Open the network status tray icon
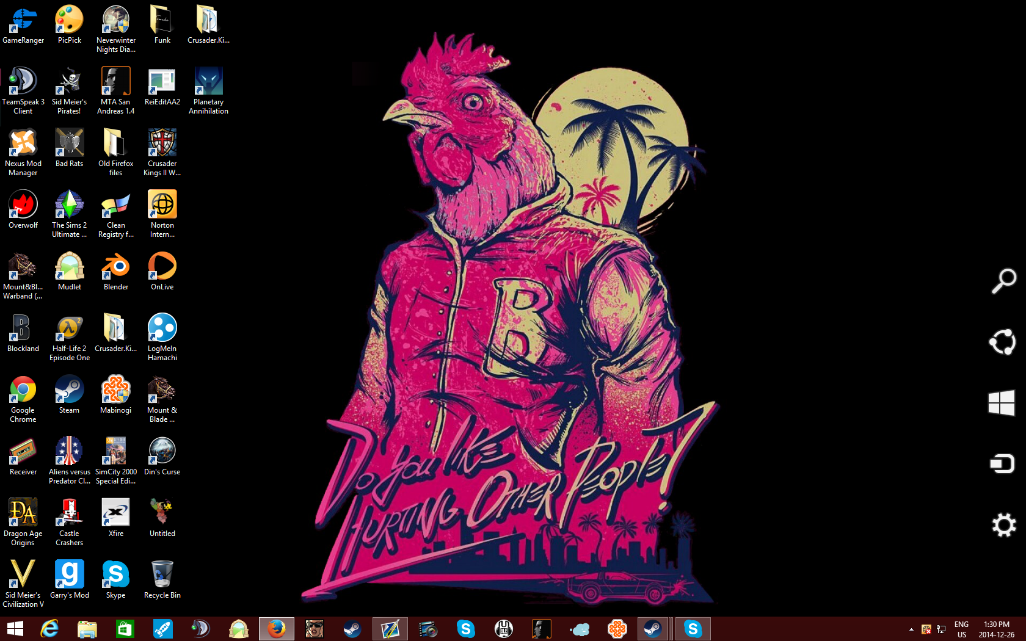Screen dimensions: 1026x641 (x=941, y=629)
